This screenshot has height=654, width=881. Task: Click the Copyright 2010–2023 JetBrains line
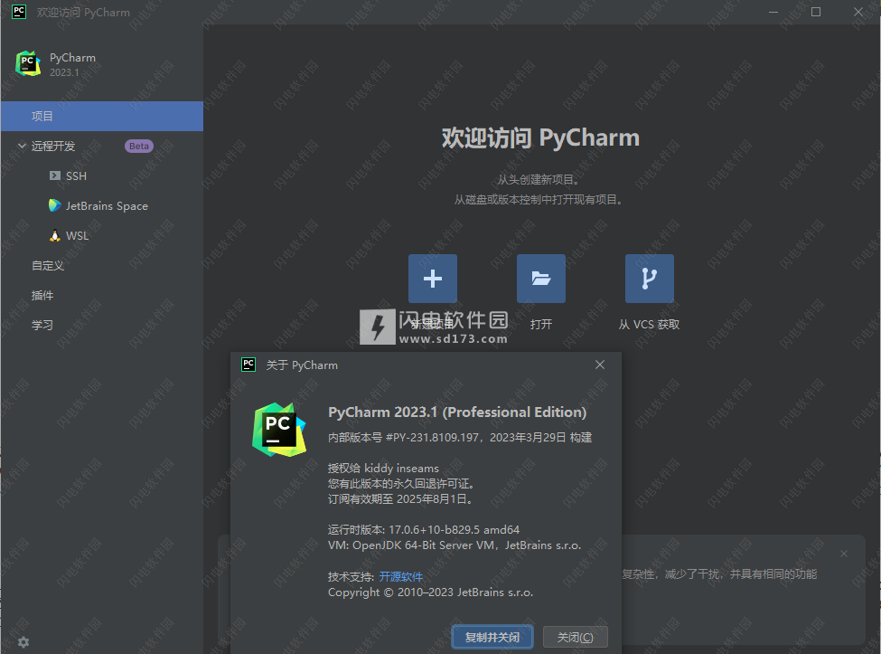pos(431,592)
